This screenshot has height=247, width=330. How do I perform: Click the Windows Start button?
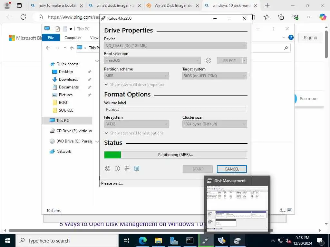8,241
